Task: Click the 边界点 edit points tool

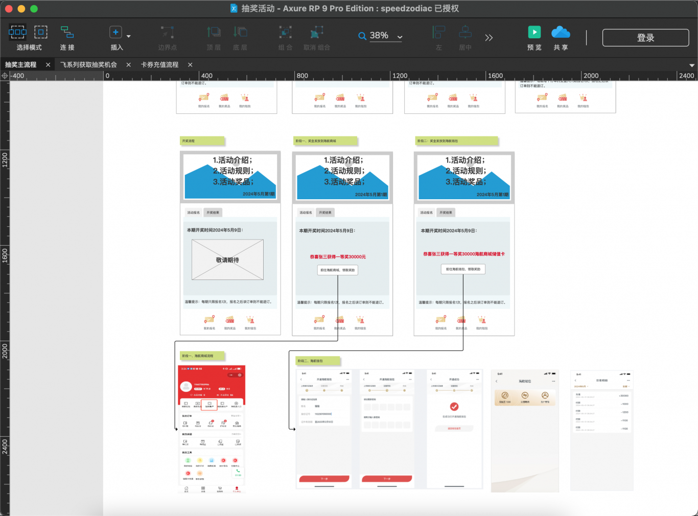Action: click(167, 32)
